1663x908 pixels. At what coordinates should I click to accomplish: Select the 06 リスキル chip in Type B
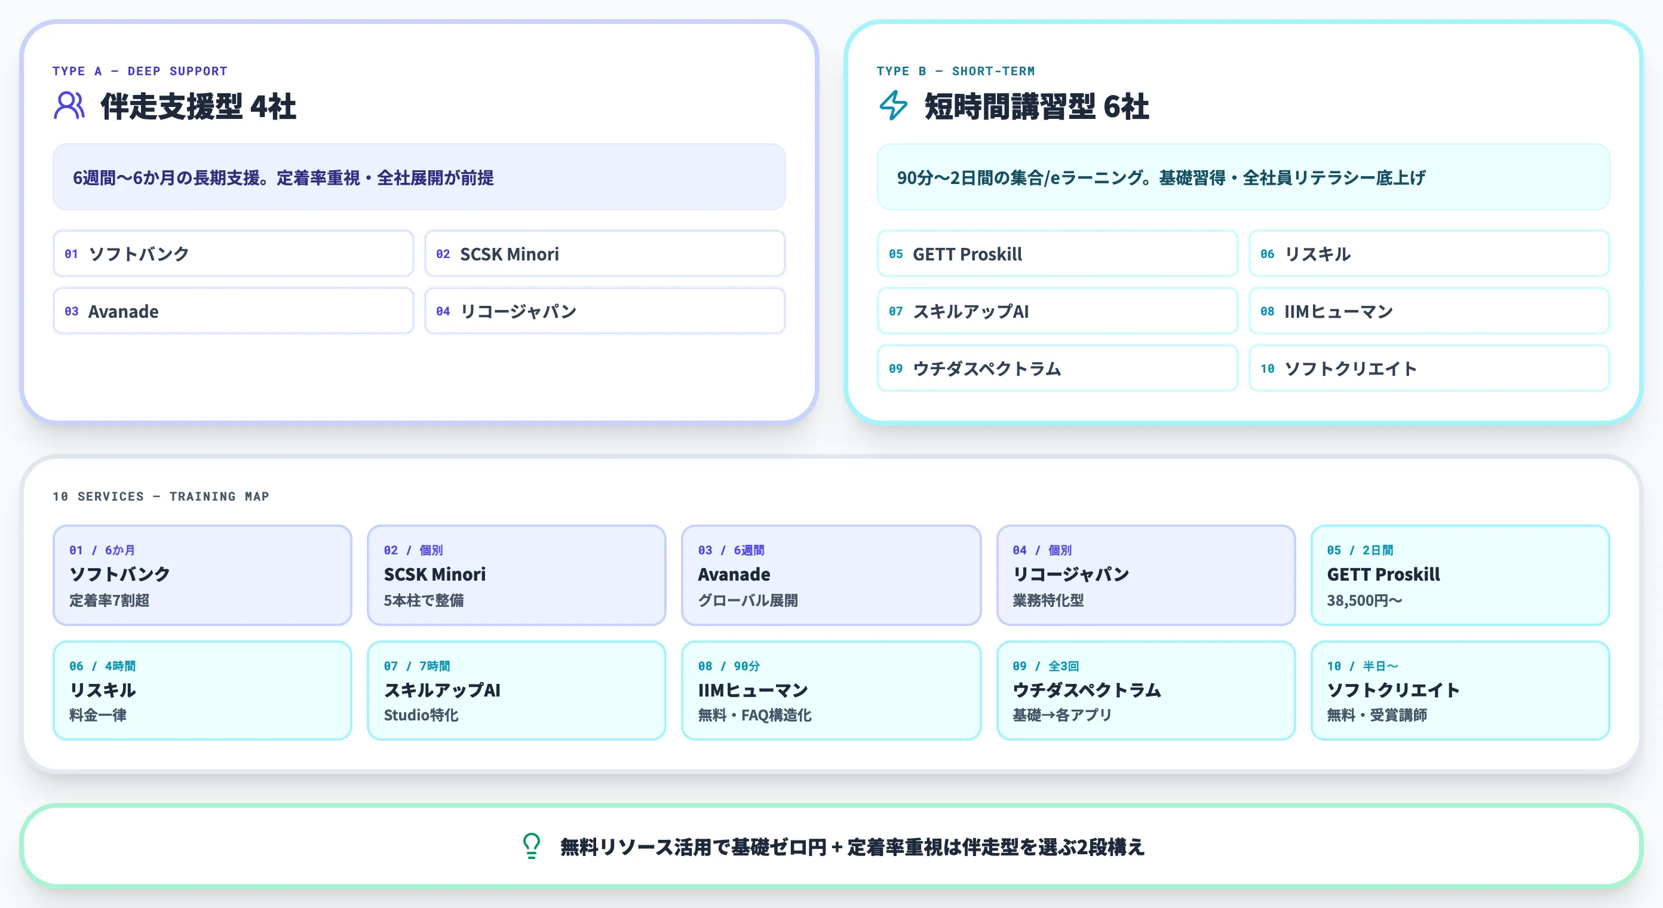pos(1429,254)
